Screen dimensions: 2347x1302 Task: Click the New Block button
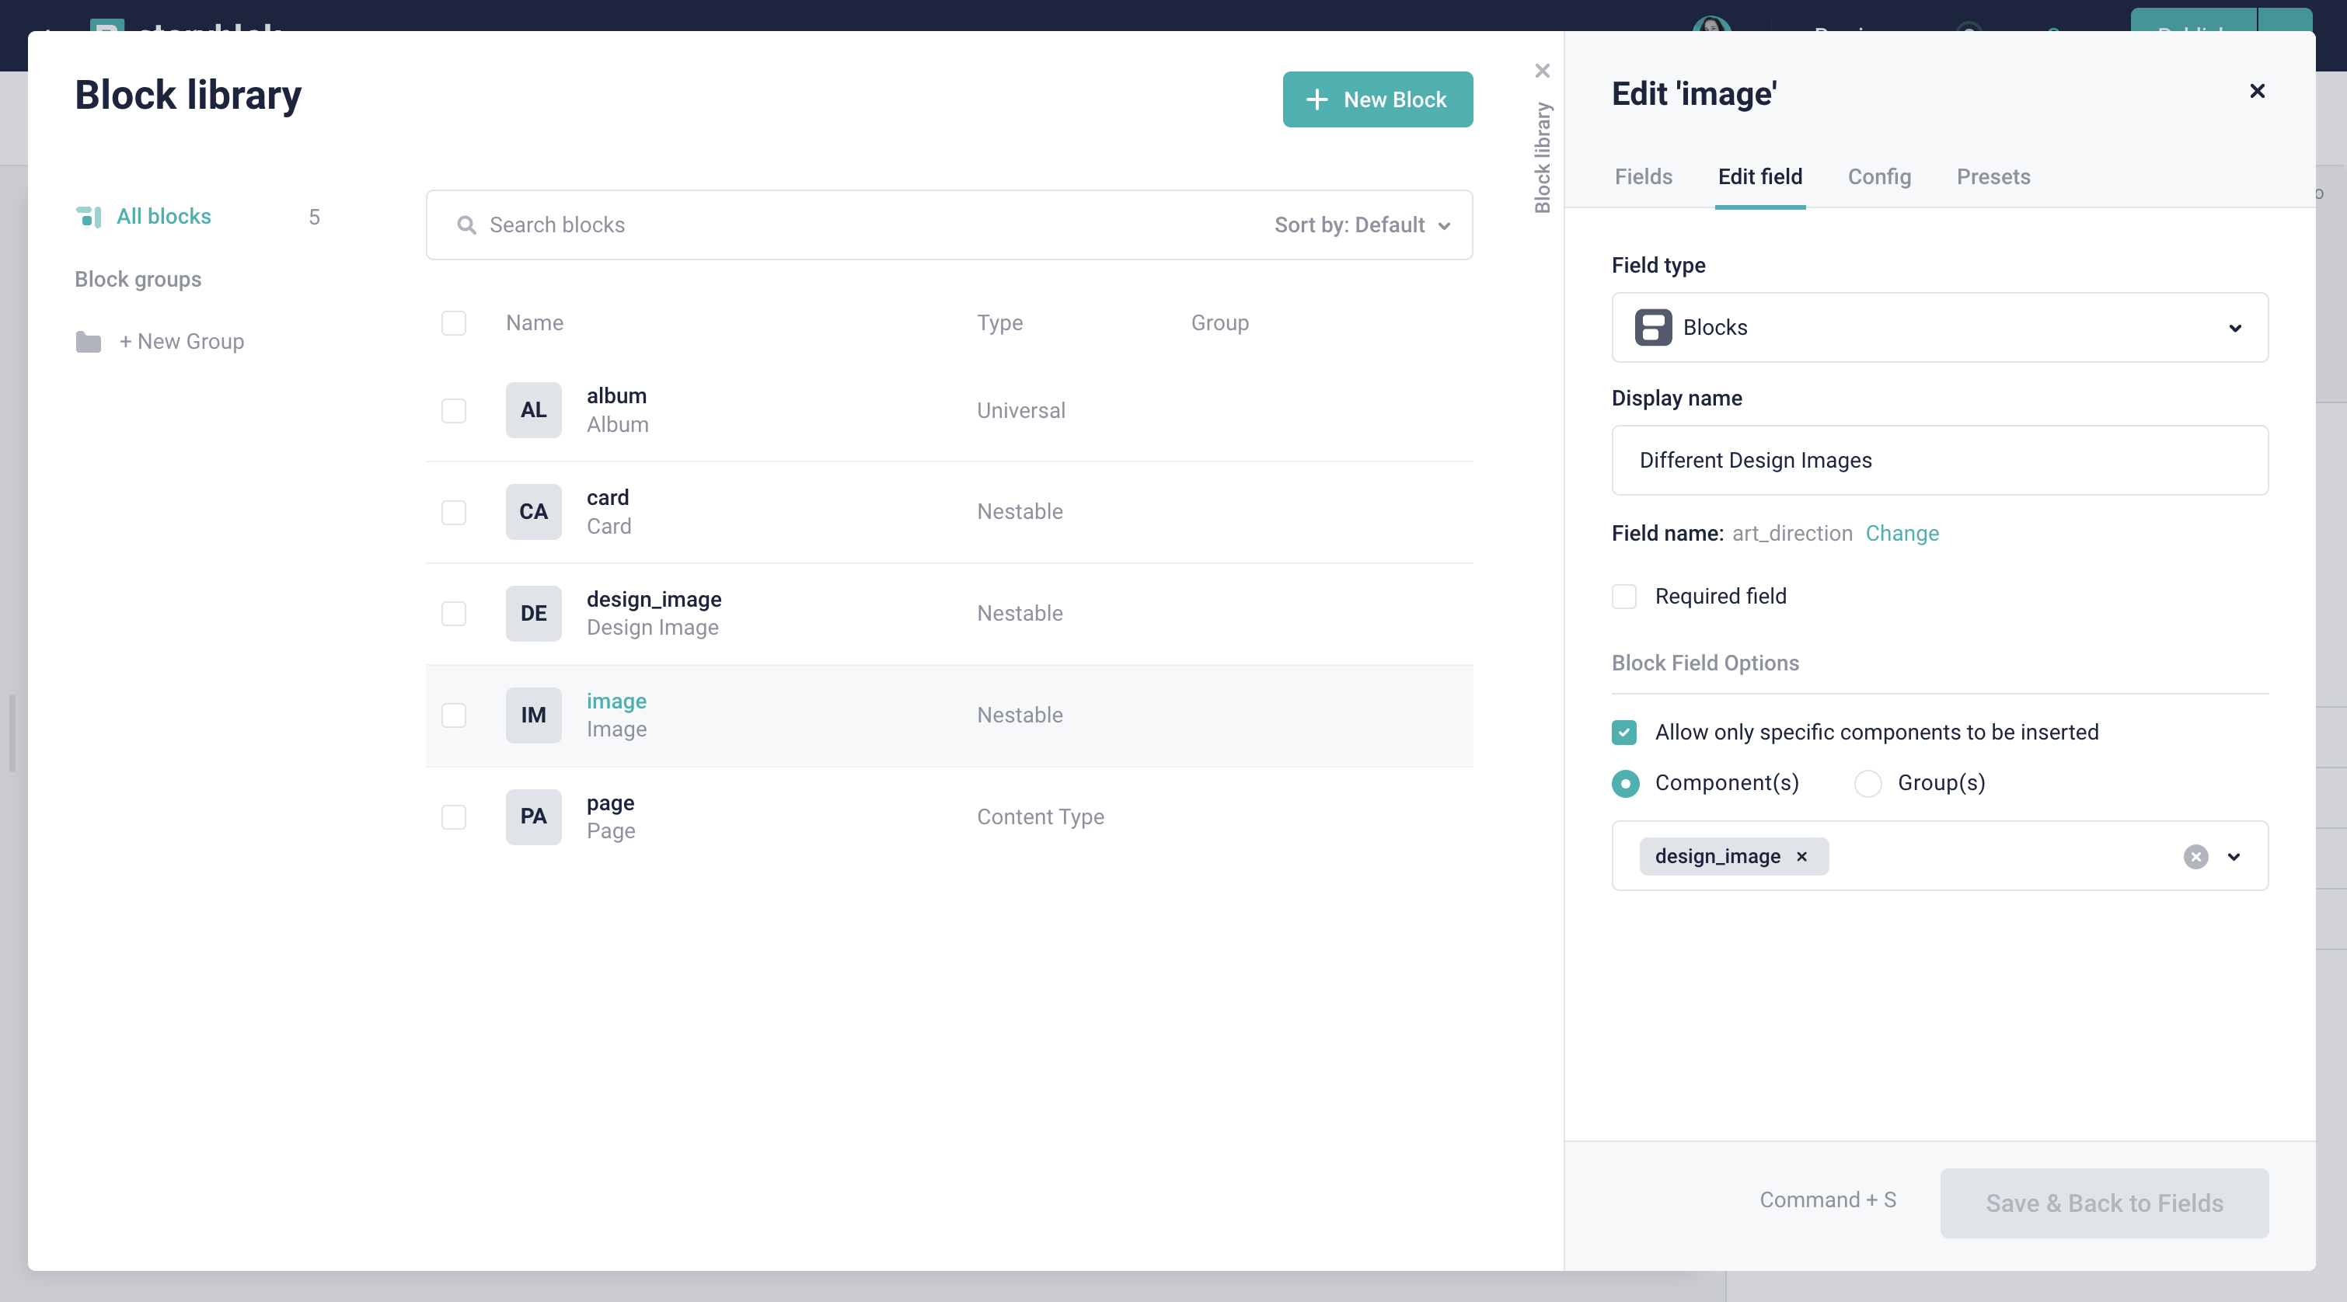coord(1378,100)
